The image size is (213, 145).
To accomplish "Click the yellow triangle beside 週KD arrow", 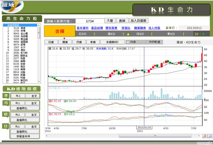I will [x=128, y=34].
